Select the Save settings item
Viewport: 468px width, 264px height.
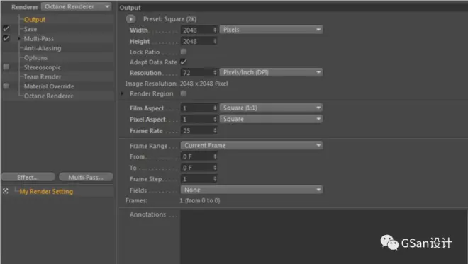click(30, 29)
